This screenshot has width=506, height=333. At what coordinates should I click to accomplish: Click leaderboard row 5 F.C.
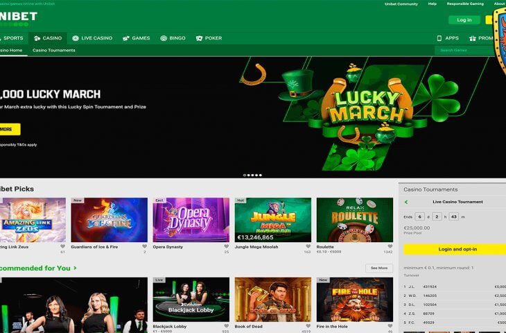point(455,323)
